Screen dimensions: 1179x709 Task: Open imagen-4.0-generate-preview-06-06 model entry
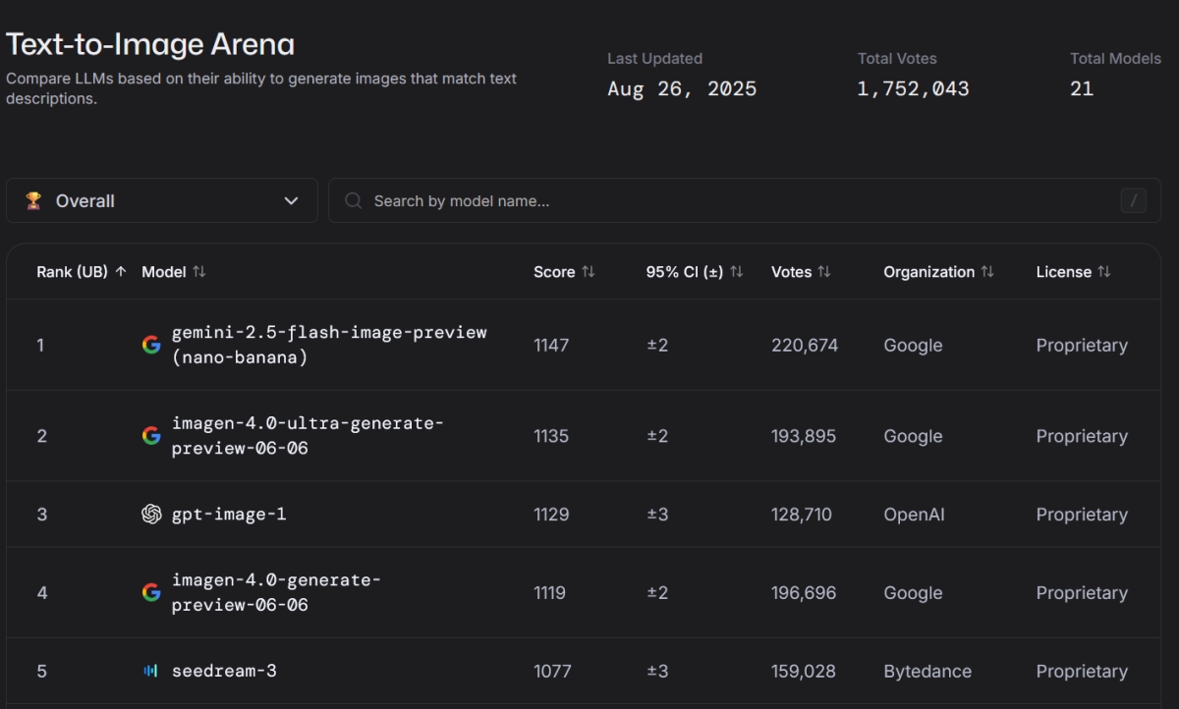coord(276,592)
